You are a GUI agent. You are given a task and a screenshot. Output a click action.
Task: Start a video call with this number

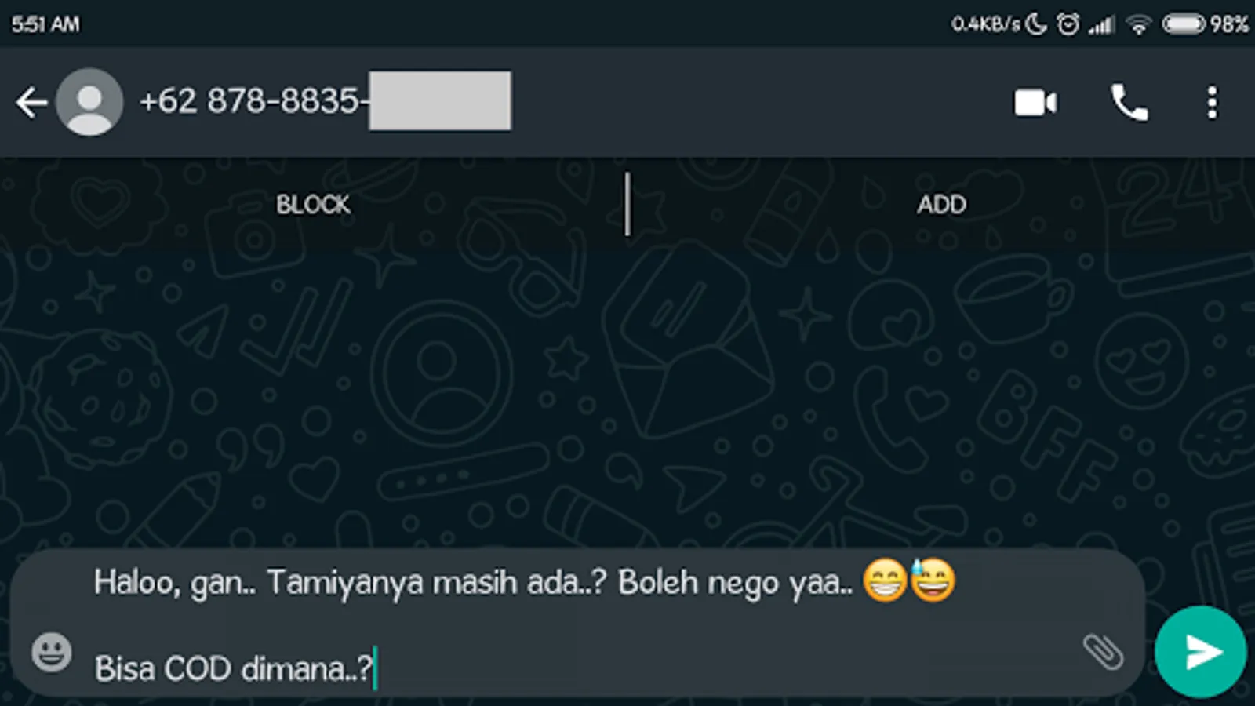point(1035,103)
